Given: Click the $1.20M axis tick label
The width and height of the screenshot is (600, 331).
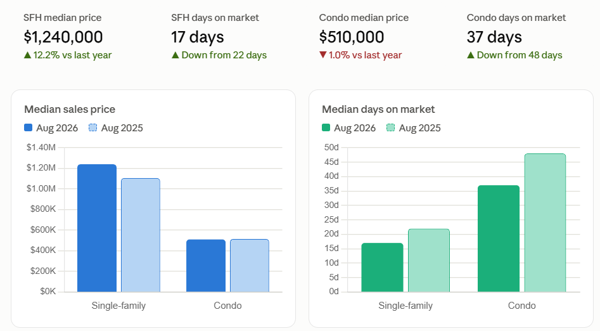Looking at the screenshot, I should point(41,168).
